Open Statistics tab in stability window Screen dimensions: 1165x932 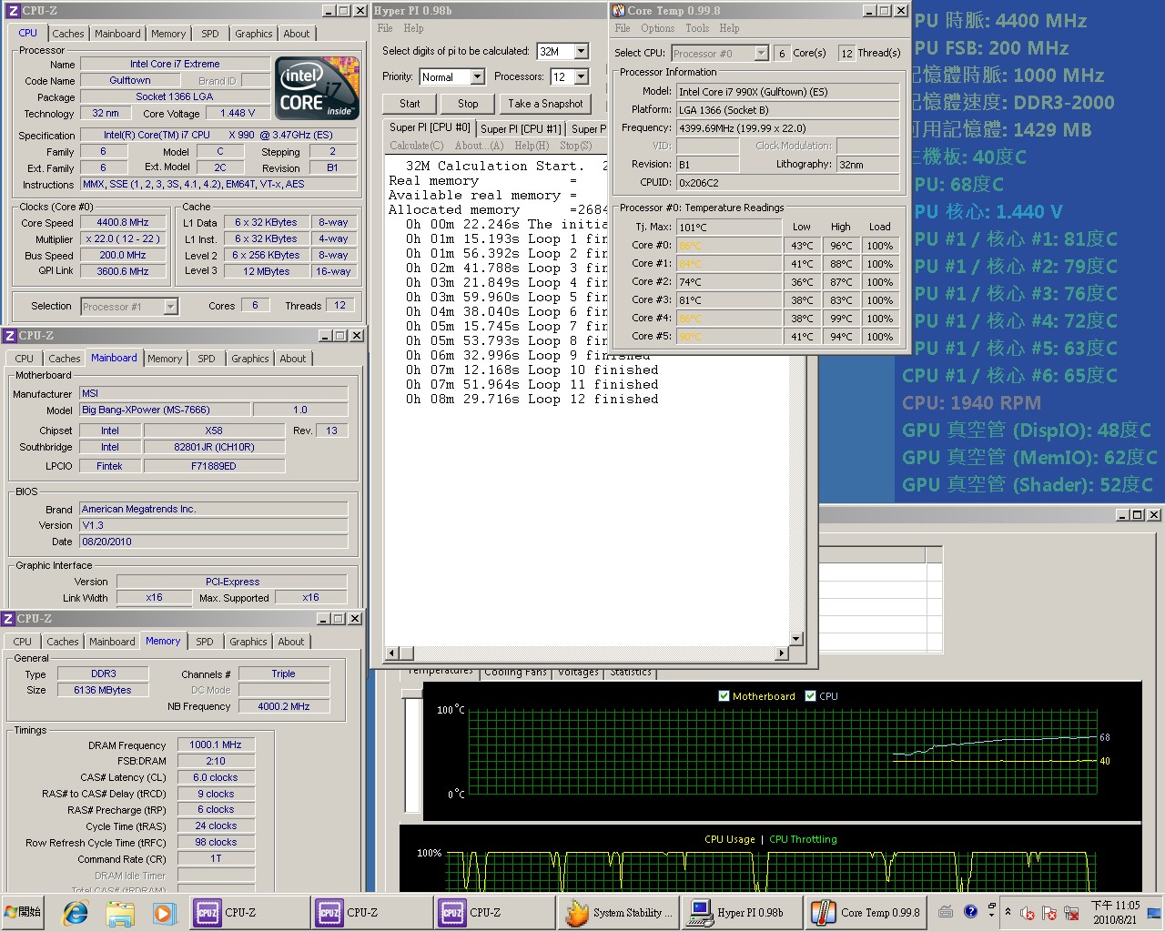coord(631,673)
